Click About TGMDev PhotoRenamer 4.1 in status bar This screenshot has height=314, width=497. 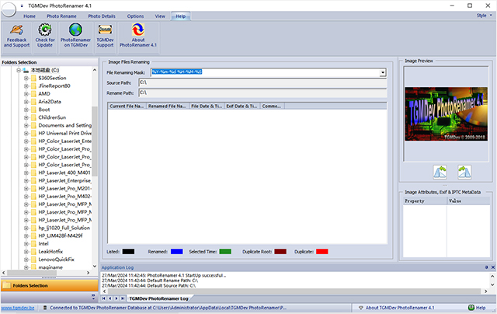[x=399, y=308]
